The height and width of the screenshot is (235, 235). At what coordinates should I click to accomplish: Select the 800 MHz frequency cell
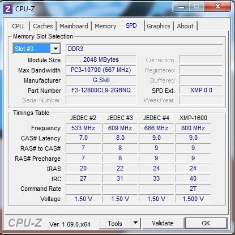[193, 128]
